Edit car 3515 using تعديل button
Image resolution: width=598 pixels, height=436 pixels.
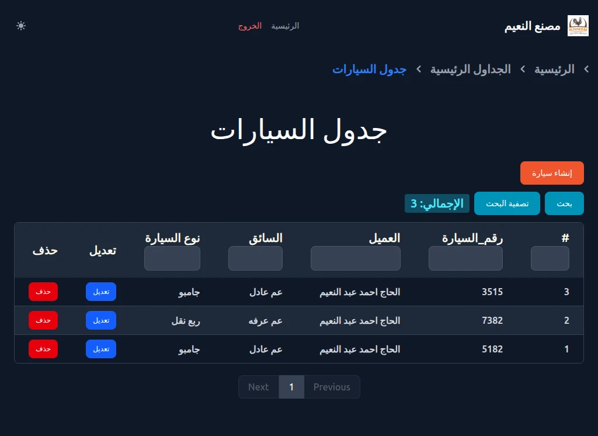click(101, 292)
